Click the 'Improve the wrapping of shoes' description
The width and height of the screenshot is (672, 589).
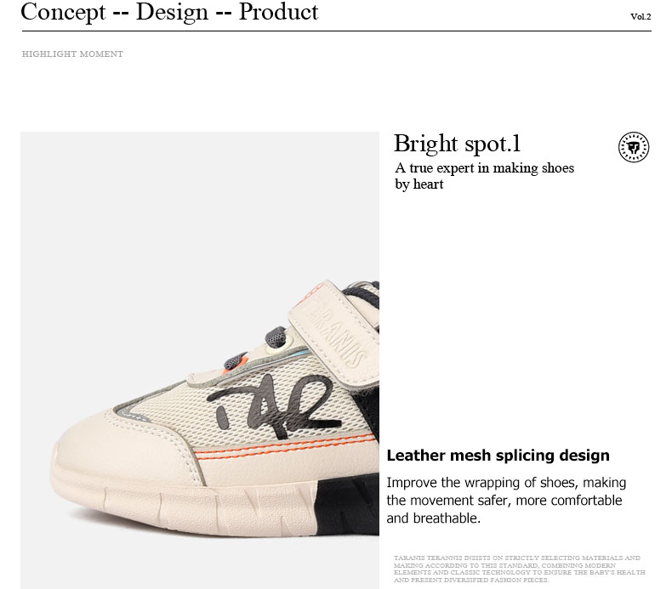[506, 501]
